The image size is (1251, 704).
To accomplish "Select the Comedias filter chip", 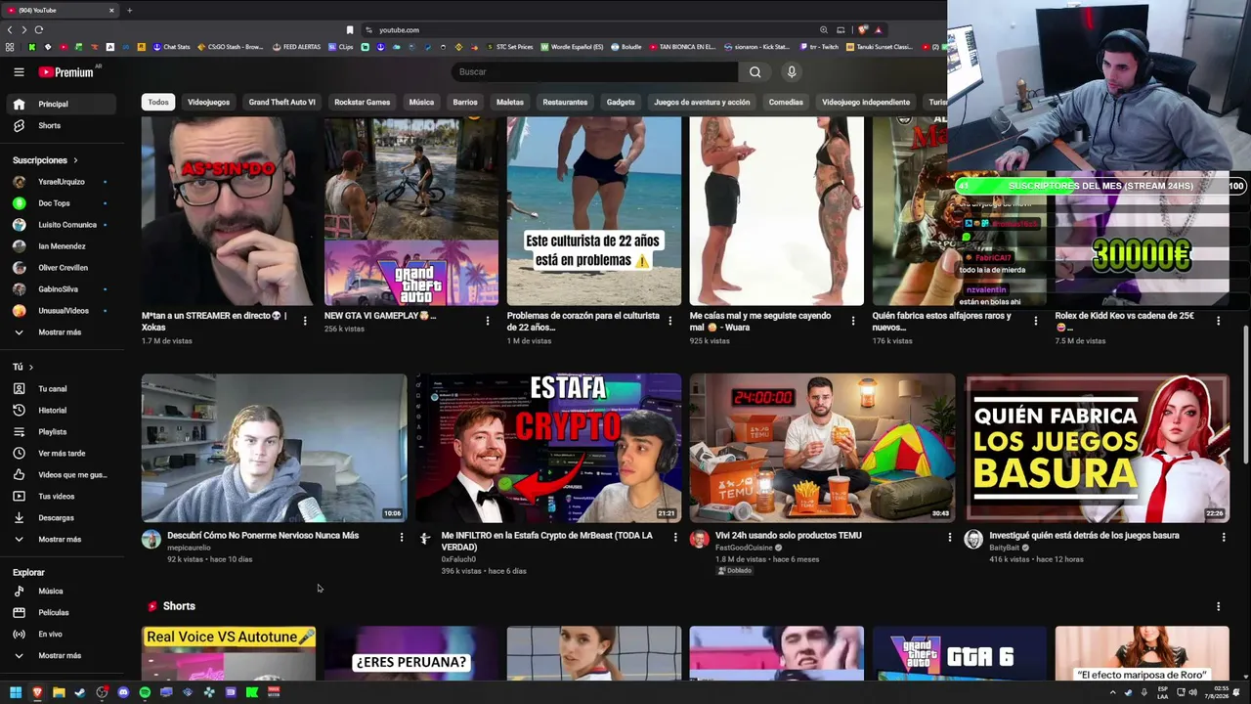I will click(786, 102).
